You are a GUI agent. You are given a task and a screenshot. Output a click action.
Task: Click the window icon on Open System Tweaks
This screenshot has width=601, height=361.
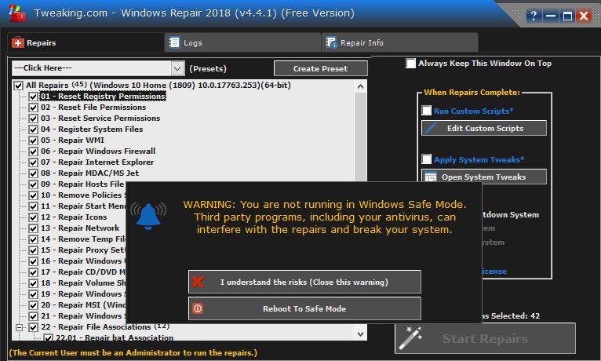431,177
